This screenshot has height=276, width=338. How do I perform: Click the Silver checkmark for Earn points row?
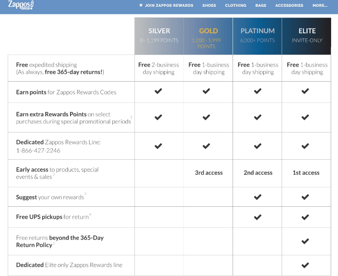pos(158,91)
